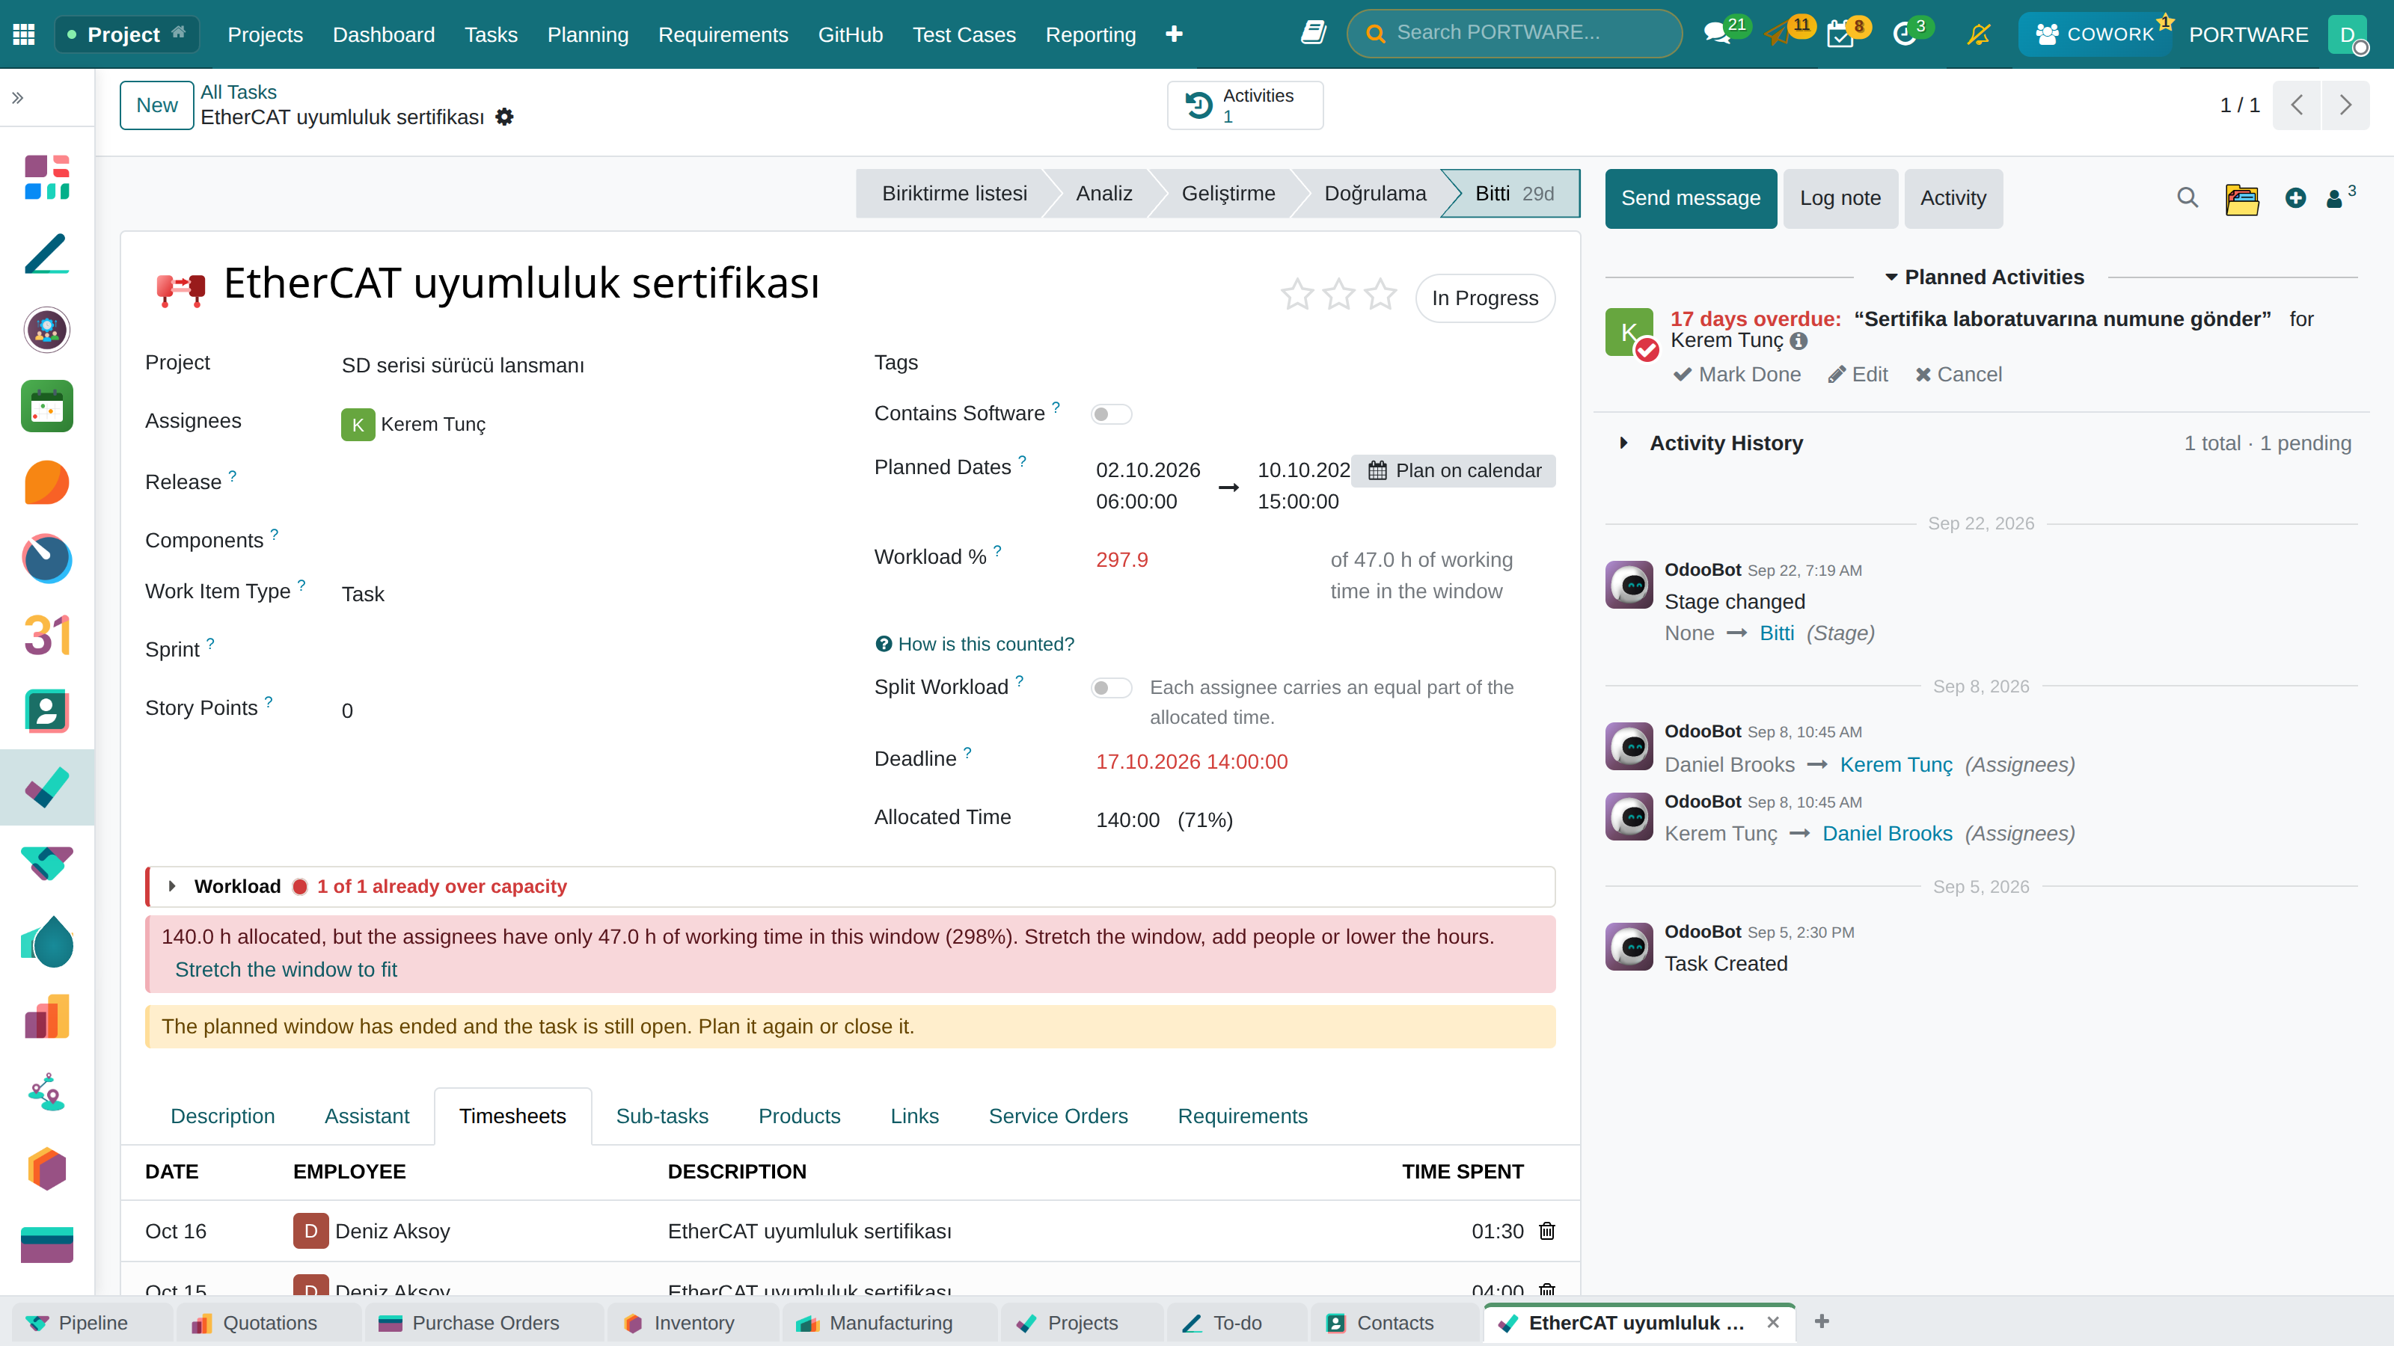Viewport: 2394px width, 1346px height.
Task: Add follower with the plus circle icon
Action: [x=2295, y=198]
